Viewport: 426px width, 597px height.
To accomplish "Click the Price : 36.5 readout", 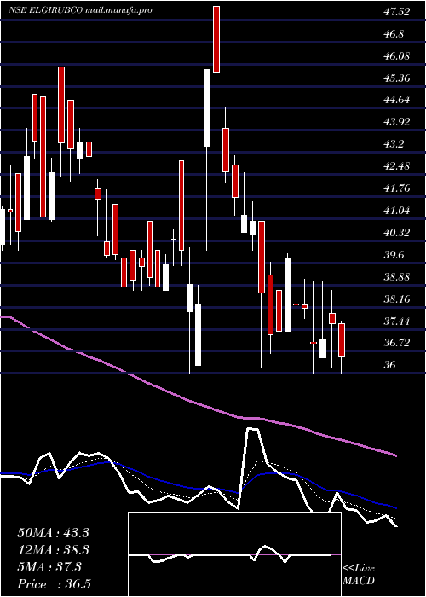I will [54, 584].
